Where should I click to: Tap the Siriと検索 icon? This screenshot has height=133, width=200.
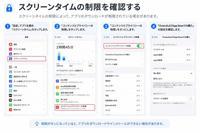click(10, 100)
